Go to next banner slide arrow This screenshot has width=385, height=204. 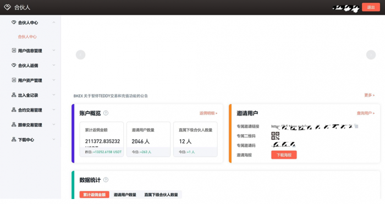371,55
